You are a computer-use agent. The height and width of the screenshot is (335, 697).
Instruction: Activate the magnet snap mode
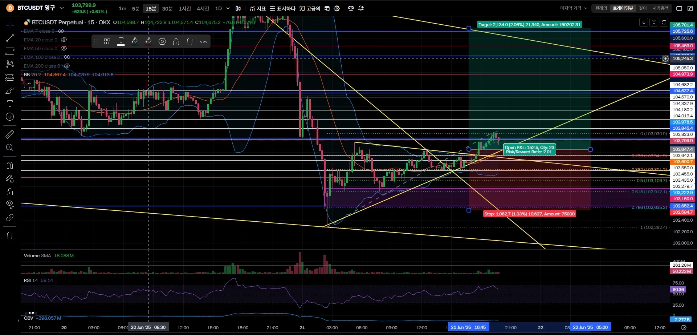10,165
